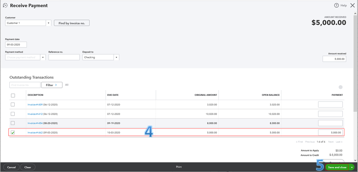Click the Deposit to Checking field
This screenshot has width=358, height=172.
[98, 58]
